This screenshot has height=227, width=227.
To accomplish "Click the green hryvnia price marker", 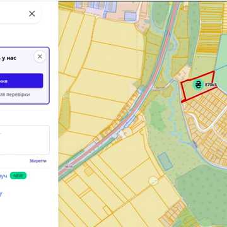I will (x=198, y=84).
